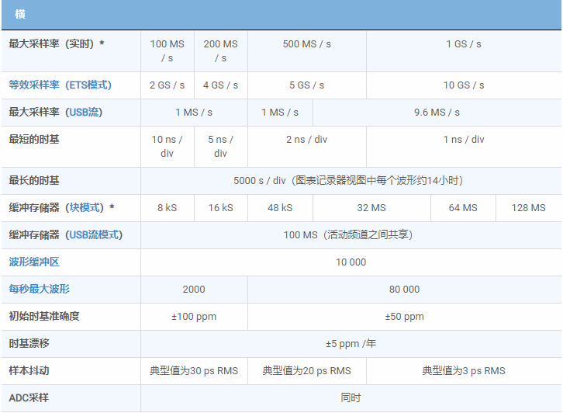Select the 9.6 MS / s cell
Screen dimensions: 563x413
point(437,112)
